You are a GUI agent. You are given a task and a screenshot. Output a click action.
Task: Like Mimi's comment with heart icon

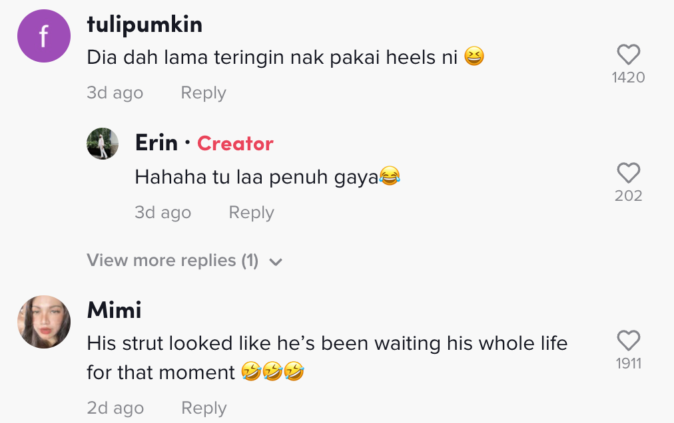coord(628,341)
